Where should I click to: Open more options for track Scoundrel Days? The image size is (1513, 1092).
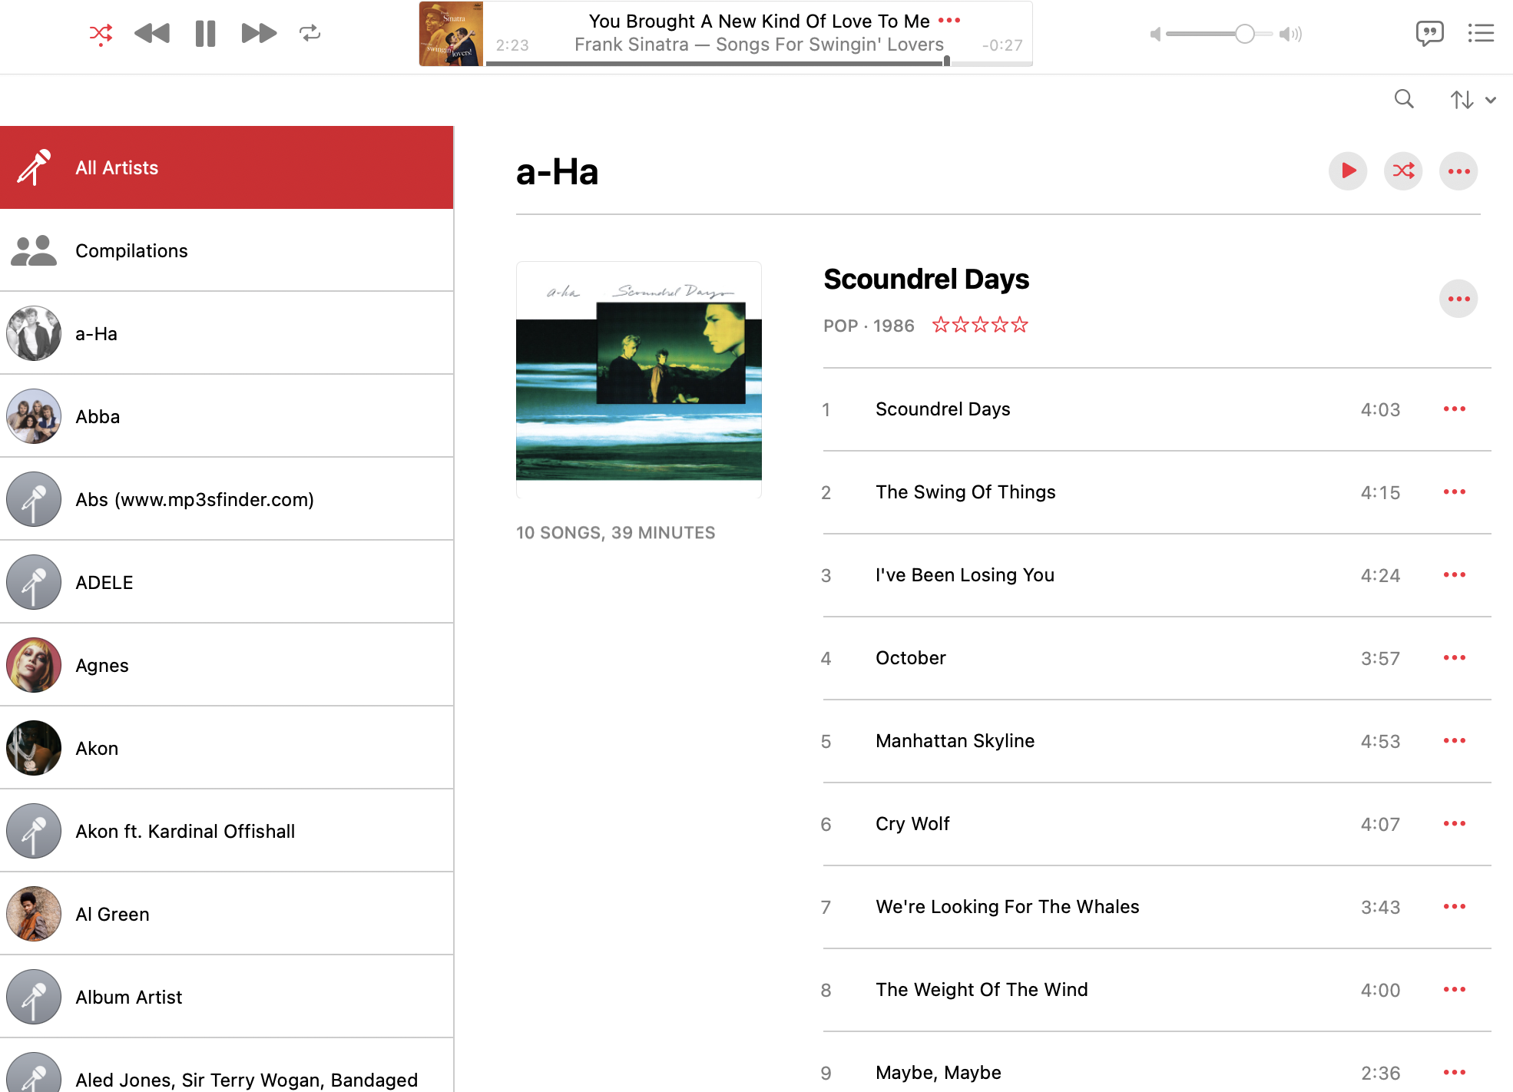point(1455,409)
